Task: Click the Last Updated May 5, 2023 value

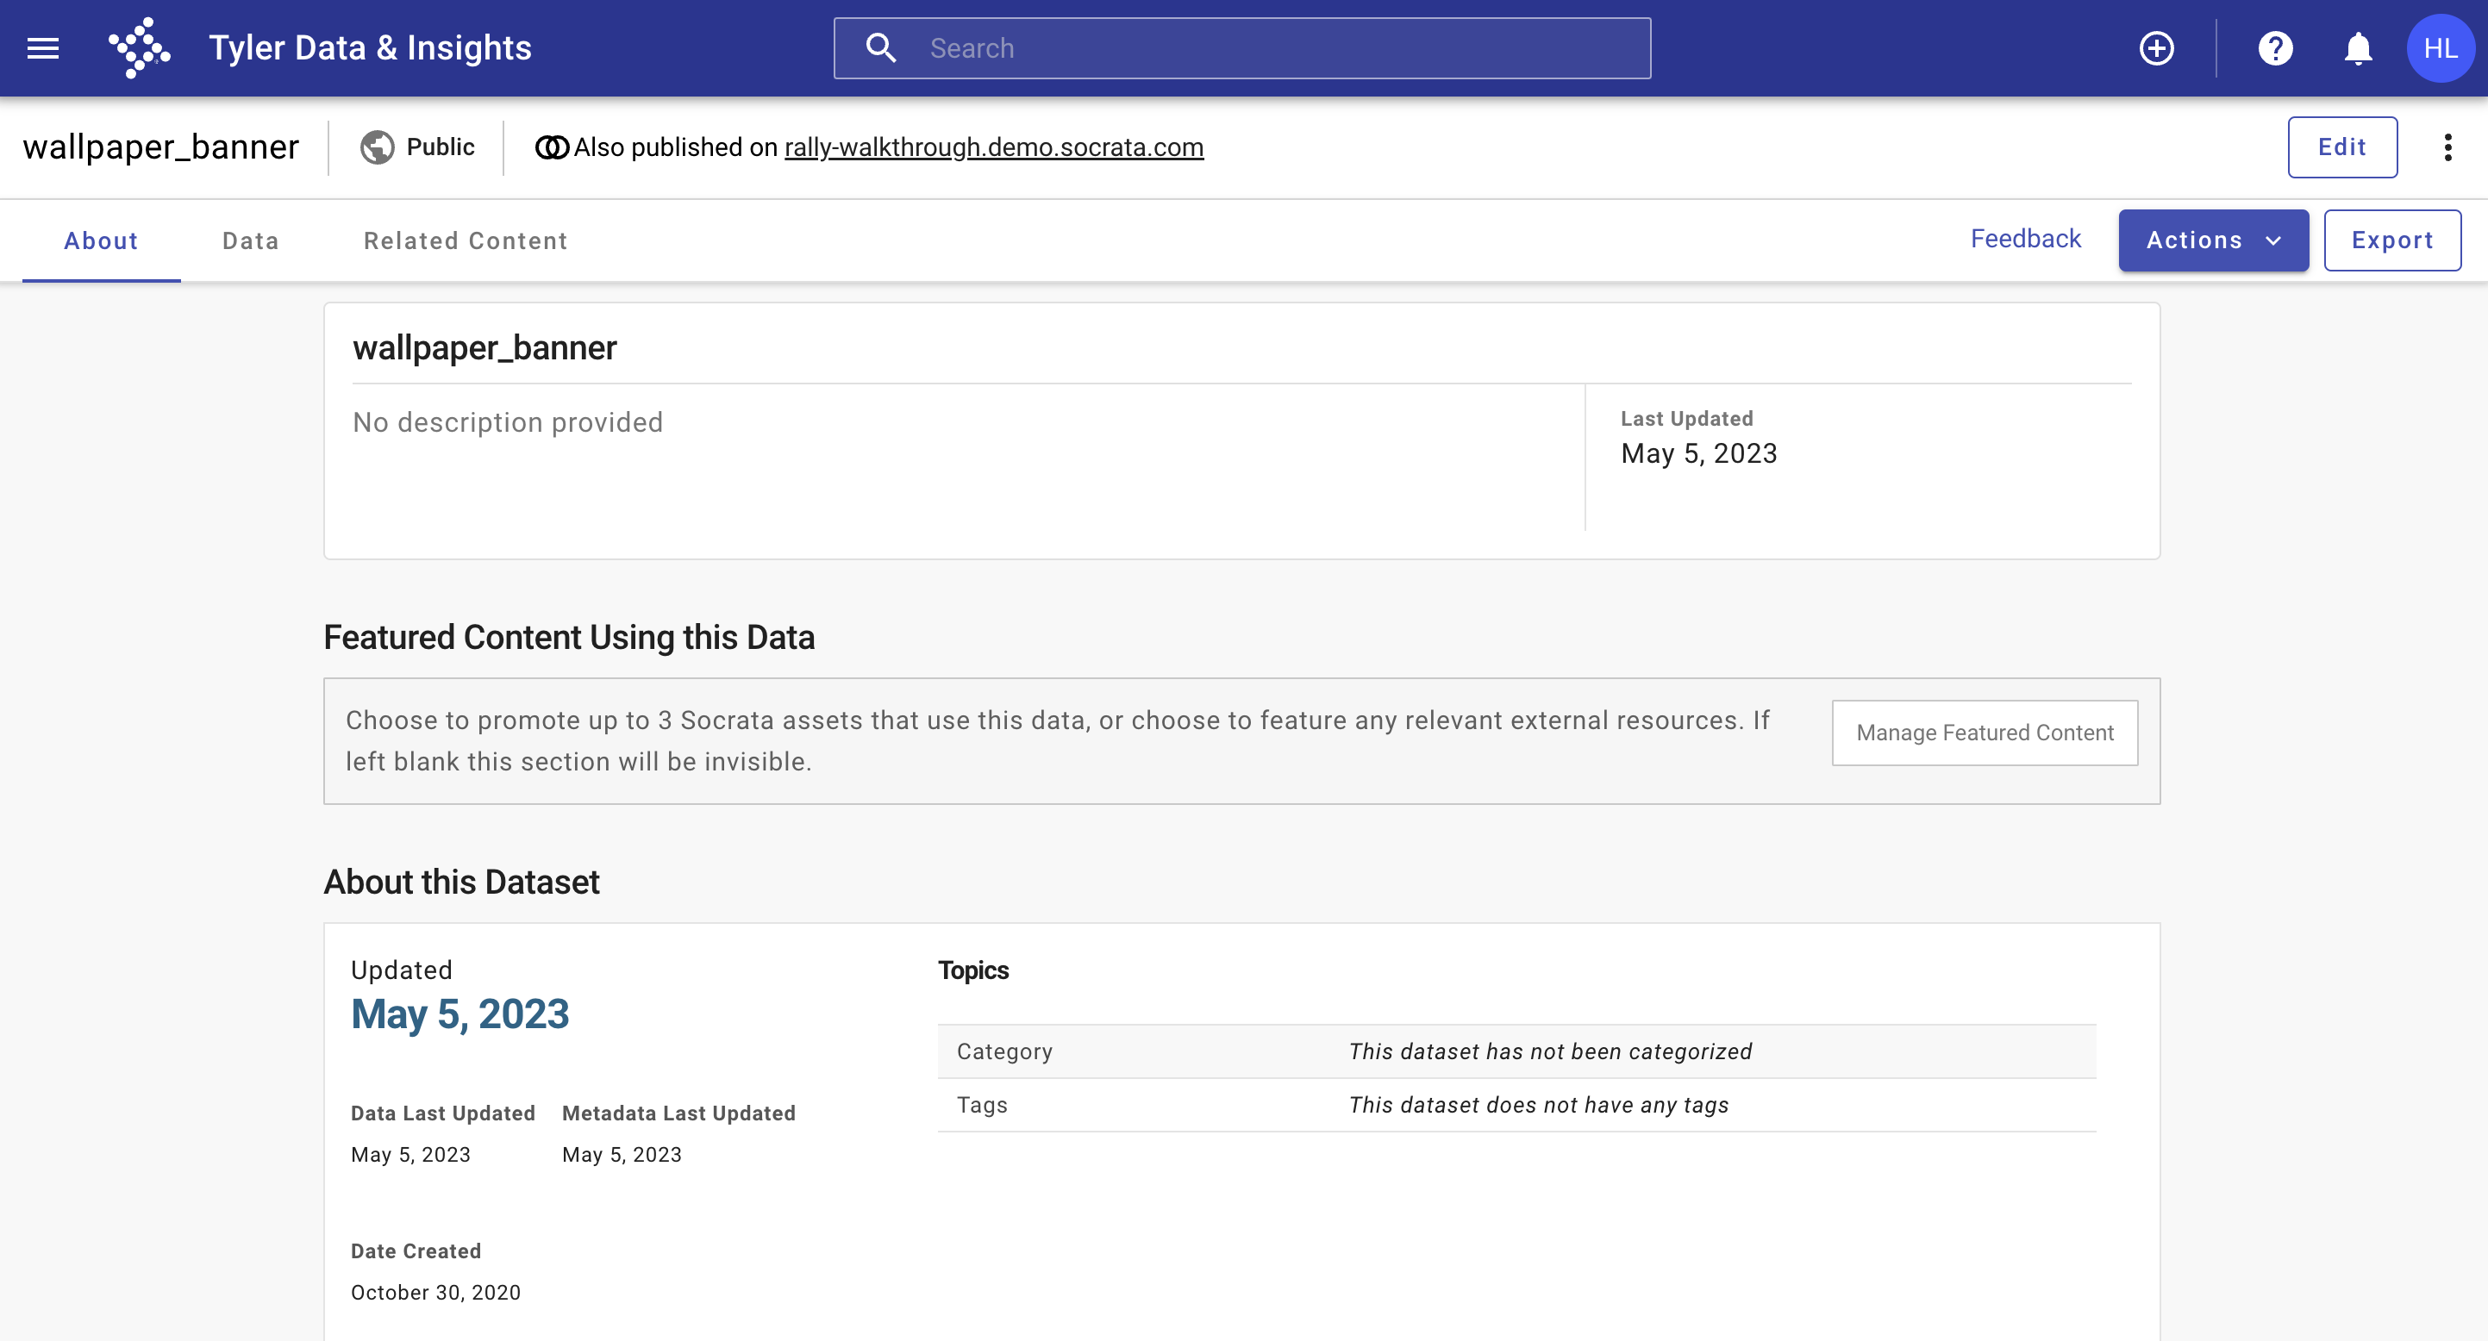Action: [1699, 452]
